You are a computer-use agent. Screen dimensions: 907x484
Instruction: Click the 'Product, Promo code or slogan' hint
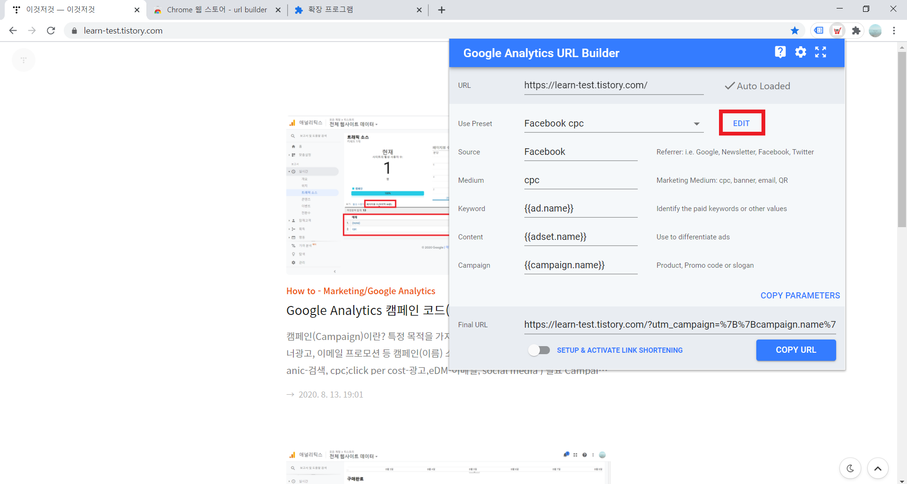click(705, 265)
